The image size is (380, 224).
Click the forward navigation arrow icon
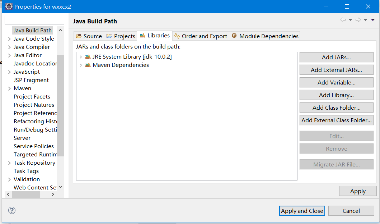coord(358,20)
